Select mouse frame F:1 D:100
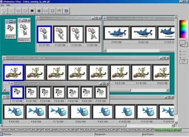189x137 pixels. point(44,34)
